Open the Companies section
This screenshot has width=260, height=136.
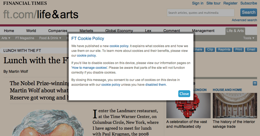pyautogui.click(x=58, y=31)
